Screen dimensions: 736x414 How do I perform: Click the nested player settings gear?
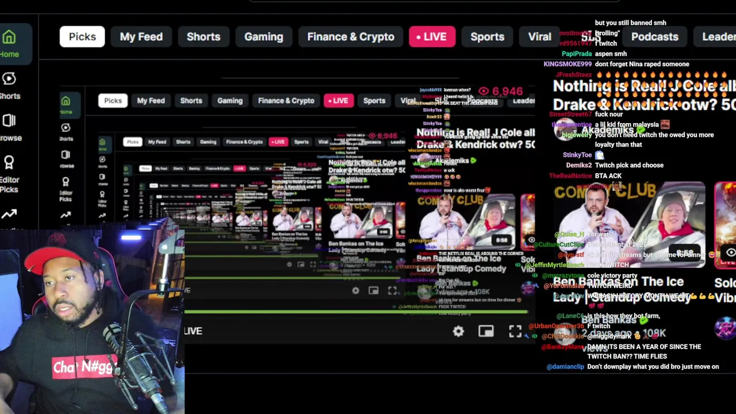click(x=355, y=291)
